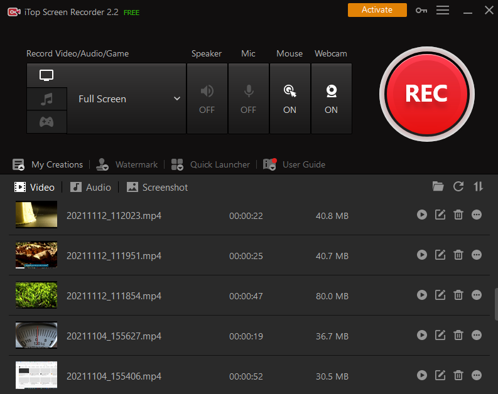
Task: Select the audio-only recording mode icon
Action: pyautogui.click(x=46, y=99)
